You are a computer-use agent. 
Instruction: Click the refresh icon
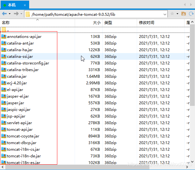pyautogui.click(x=191, y=14)
